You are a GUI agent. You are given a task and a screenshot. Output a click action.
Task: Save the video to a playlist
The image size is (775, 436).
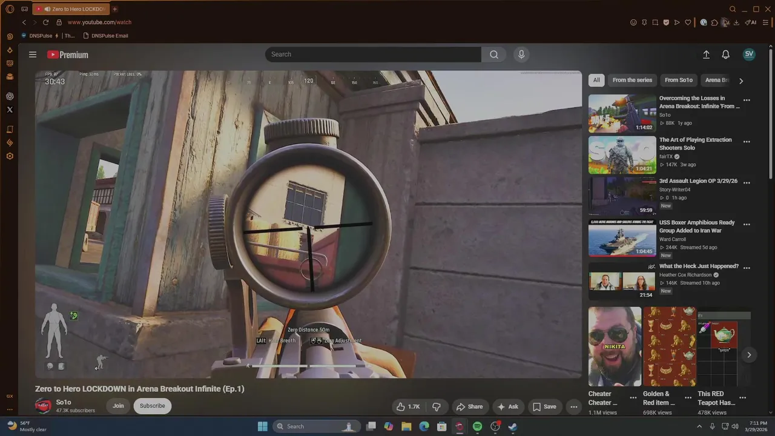(x=544, y=406)
